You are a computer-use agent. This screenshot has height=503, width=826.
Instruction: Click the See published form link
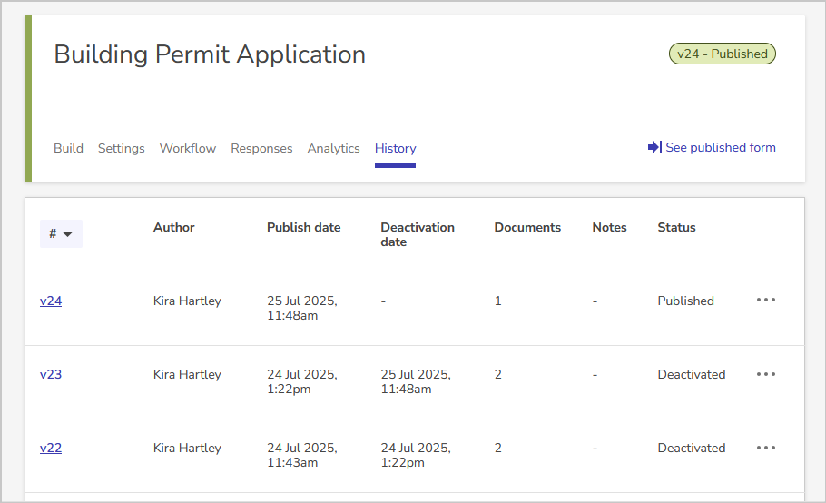(x=720, y=147)
